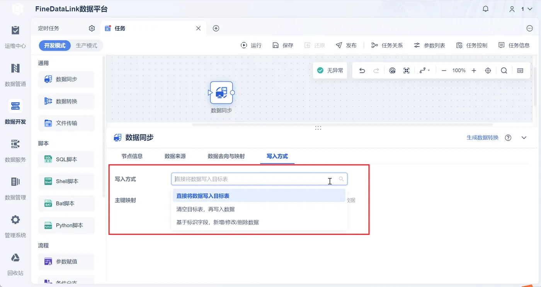Image resolution: width=541 pixels, height=287 pixels.
Task: Add a new tab with plus icon
Action: (x=216, y=28)
